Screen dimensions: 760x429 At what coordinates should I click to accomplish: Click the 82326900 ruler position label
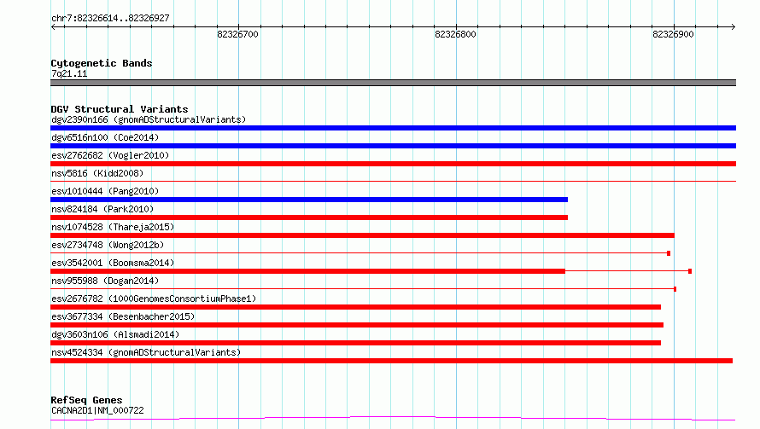673,34
